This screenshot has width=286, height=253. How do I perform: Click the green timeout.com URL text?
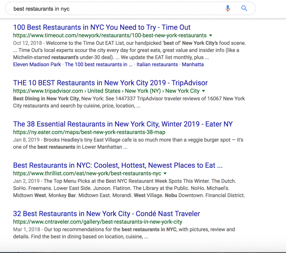click(x=110, y=35)
